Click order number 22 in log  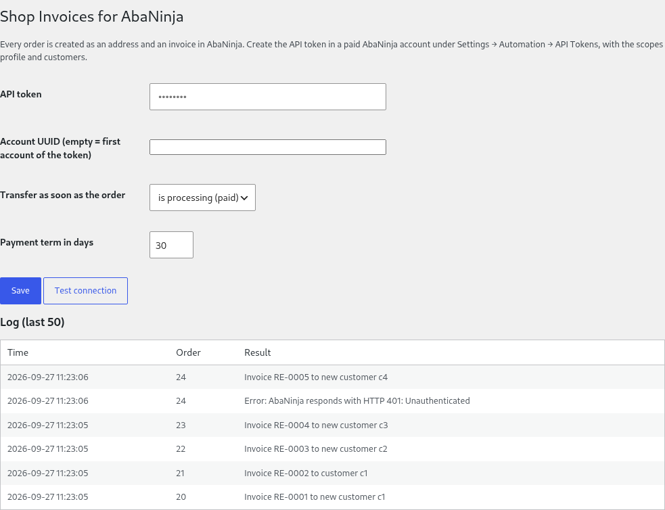181,449
